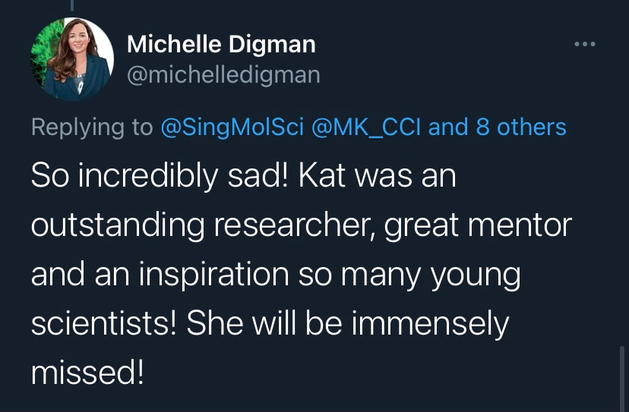
Task: Tap the @michelledigman handle
Action: click(223, 74)
